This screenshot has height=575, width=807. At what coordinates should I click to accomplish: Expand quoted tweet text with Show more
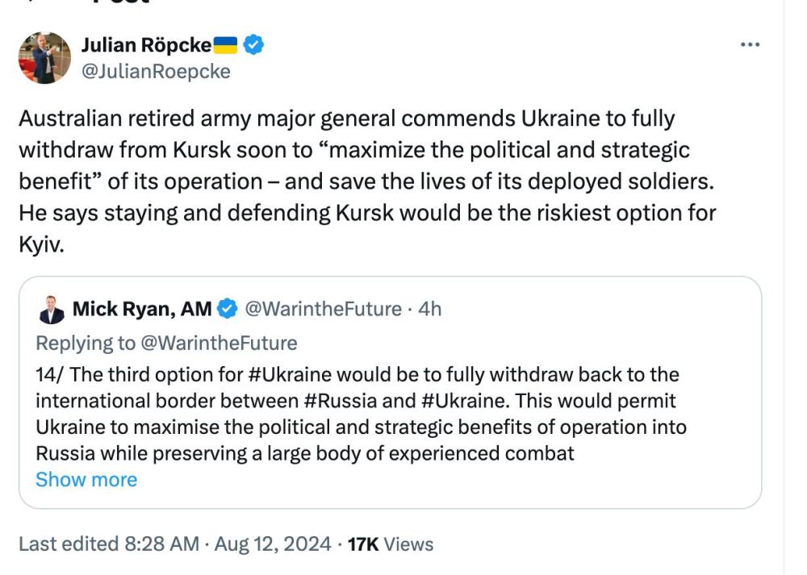86,479
